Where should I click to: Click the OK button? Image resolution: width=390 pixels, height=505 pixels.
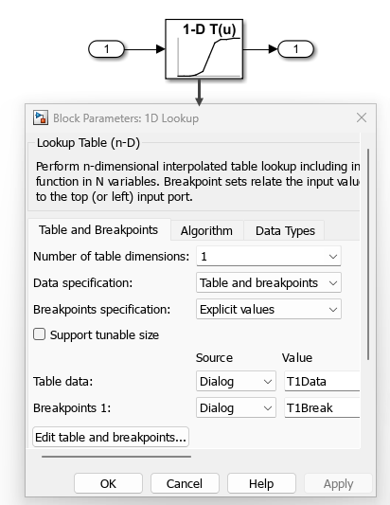(108, 483)
